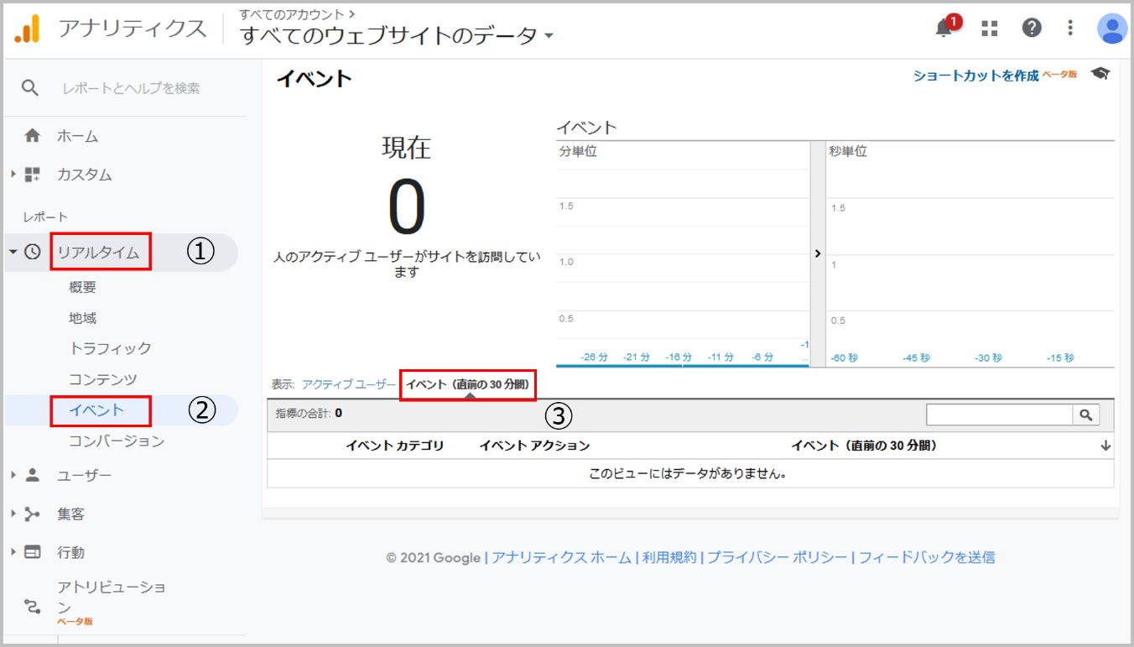
Task: Click the カスタム dashboard icon
Action: (x=33, y=175)
